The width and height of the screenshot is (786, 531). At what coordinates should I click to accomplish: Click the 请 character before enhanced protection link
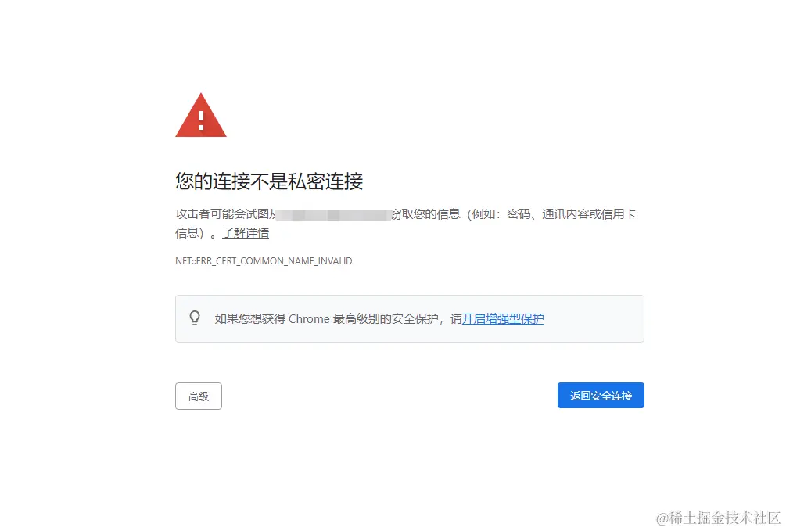tap(456, 318)
